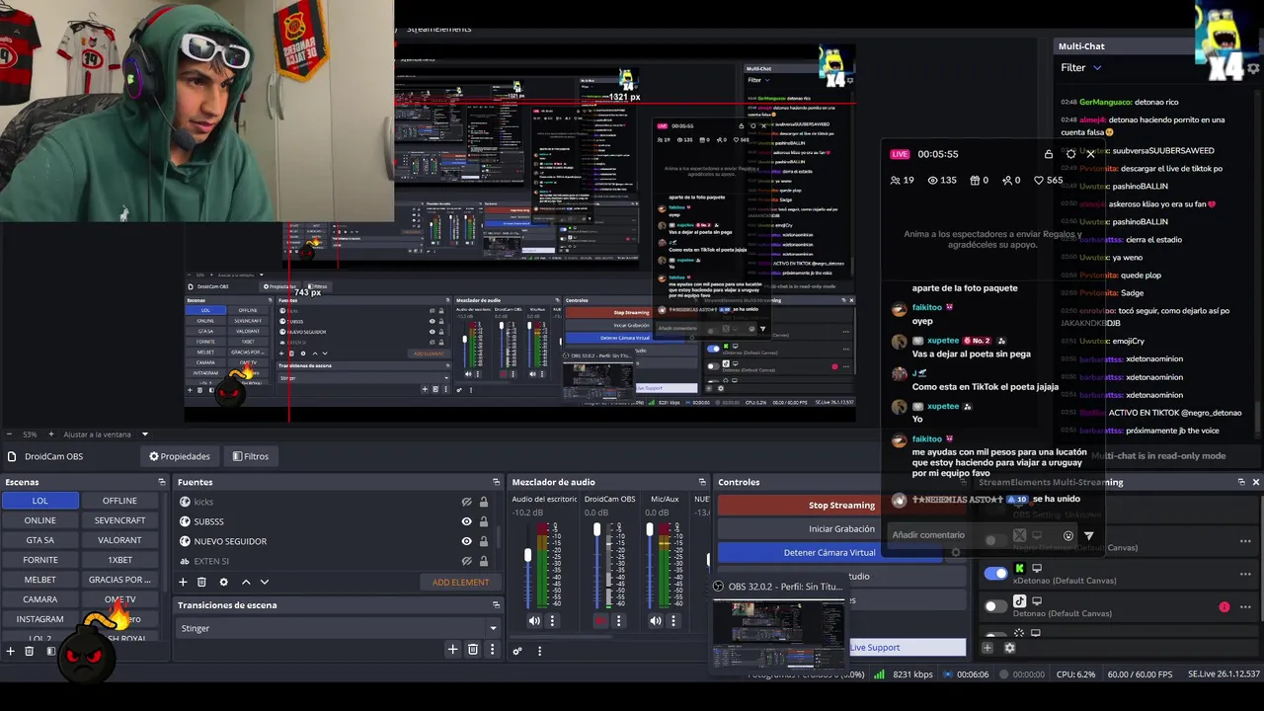Hide the NUEVO SEGUIDOR source
This screenshot has width=1264, height=711.
pos(467,541)
